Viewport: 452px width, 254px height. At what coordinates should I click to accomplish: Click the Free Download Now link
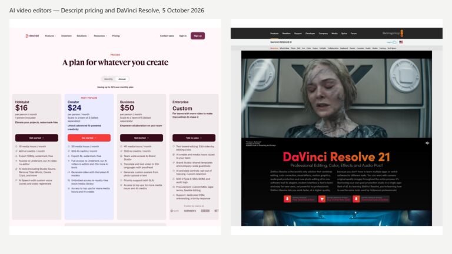(x=304, y=199)
